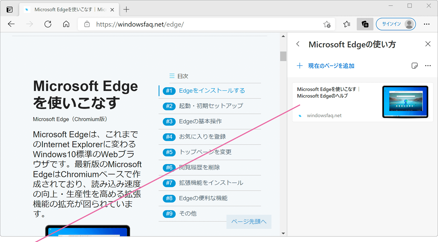Toggle the Collections pane button
Viewport: 438px width, 242px height.
coord(365,24)
